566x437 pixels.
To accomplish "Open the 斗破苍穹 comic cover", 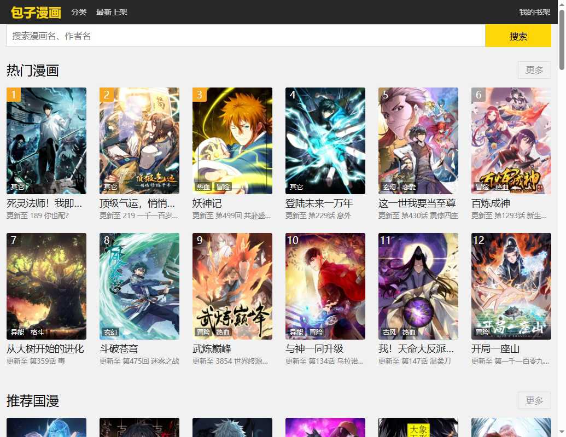I will [x=139, y=285].
